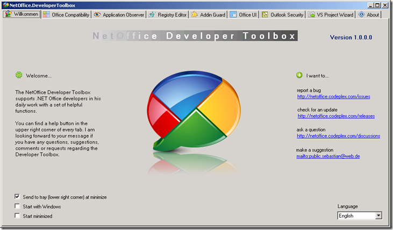
Task: Click the 'report a bug' label
Action: tap(309, 90)
